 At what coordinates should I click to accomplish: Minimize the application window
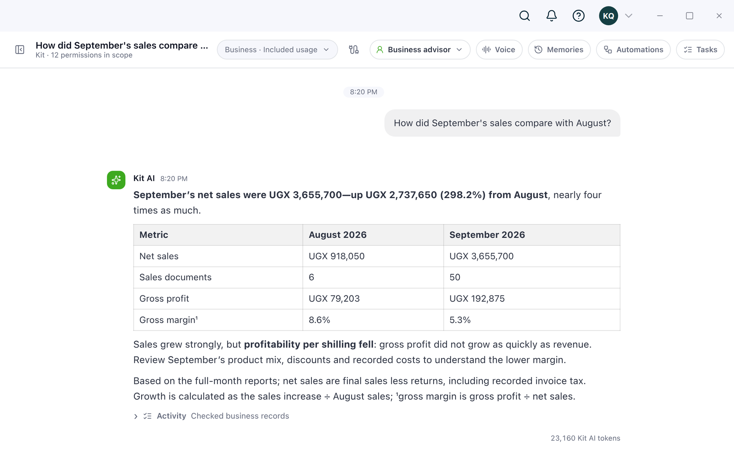coord(660,16)
